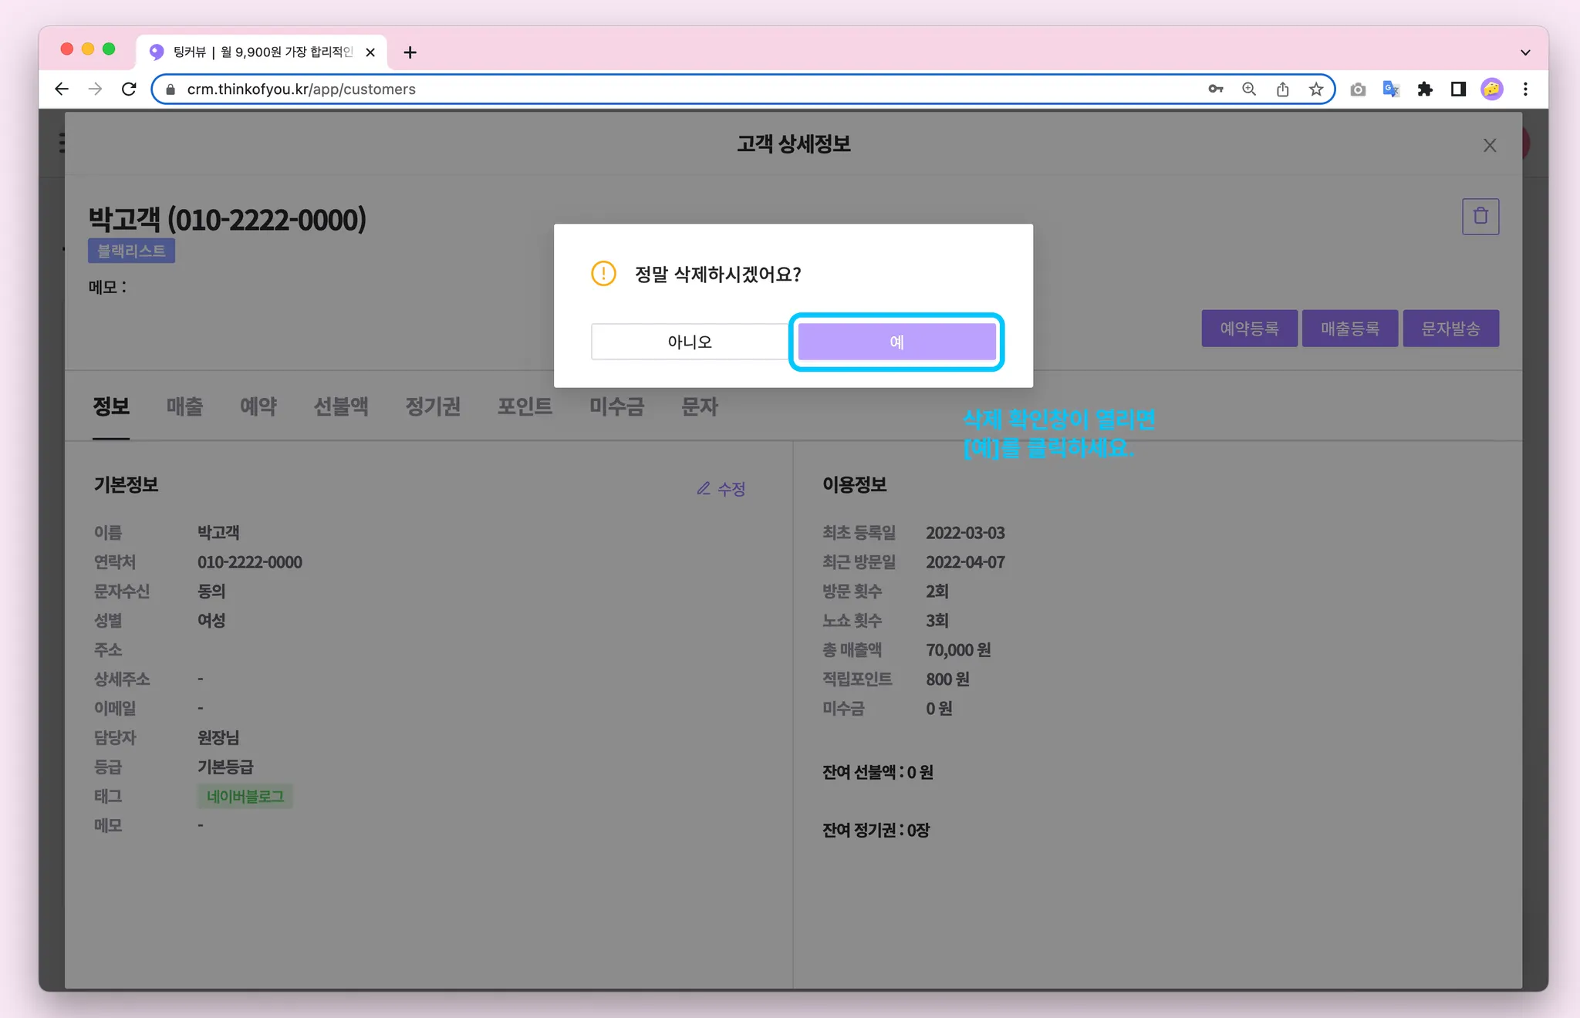This screenshot has width=1580, height=1018.
Task: Expand the tab search chevron
Action: [x=1524, y=52]
